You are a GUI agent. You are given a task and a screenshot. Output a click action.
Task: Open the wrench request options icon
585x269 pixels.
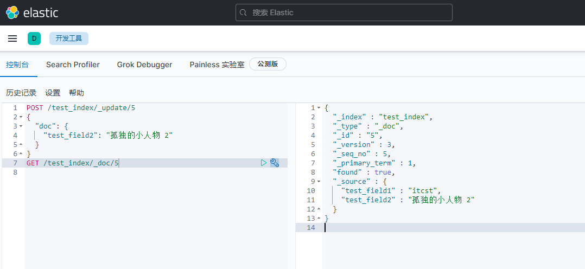click(x=275, y=163)
